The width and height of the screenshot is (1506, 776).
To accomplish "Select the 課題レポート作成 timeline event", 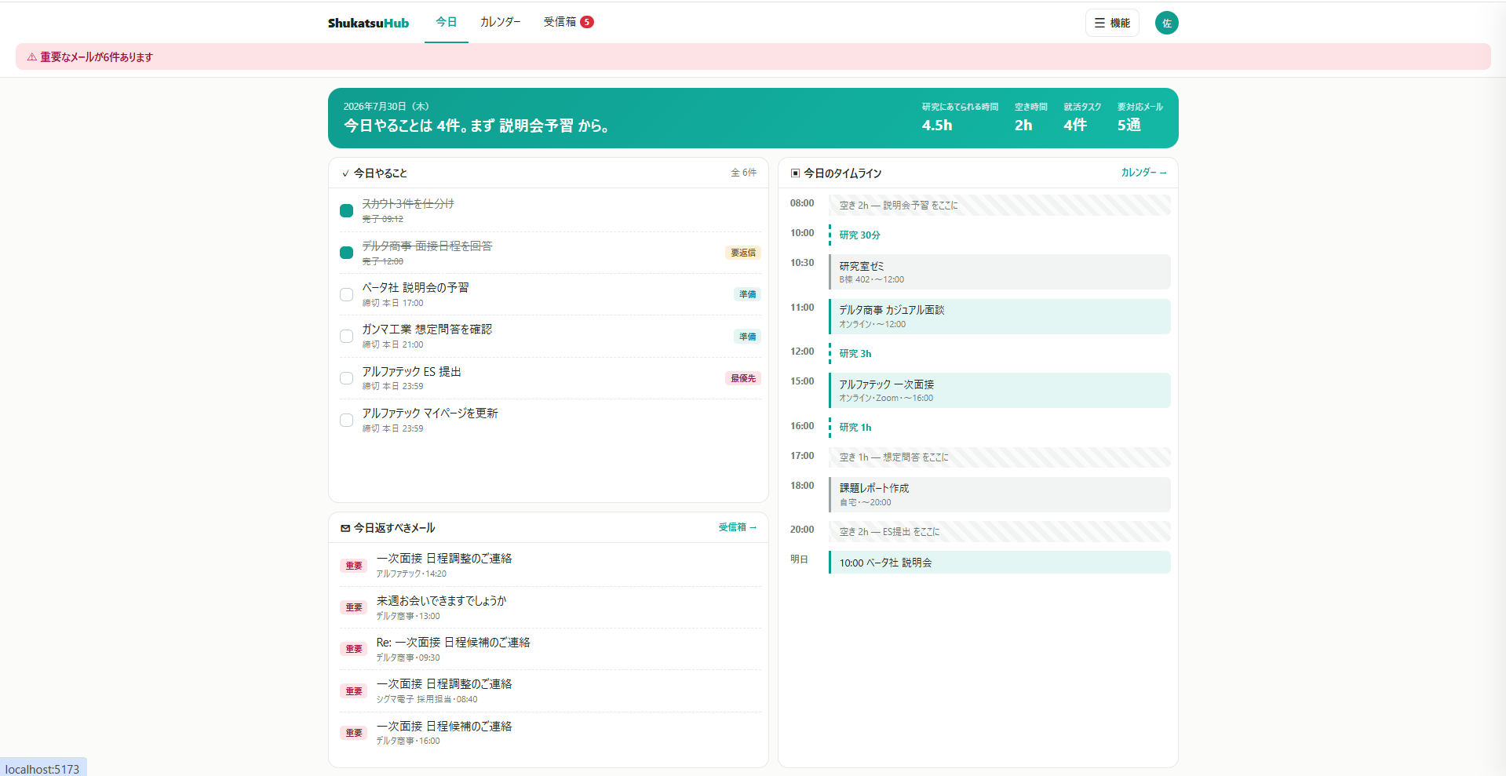I will tap(999, 494).
